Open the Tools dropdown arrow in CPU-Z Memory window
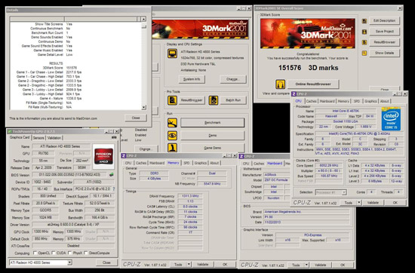Image resolution: width=415 pixels, height=273 pixels. [189, 264]
